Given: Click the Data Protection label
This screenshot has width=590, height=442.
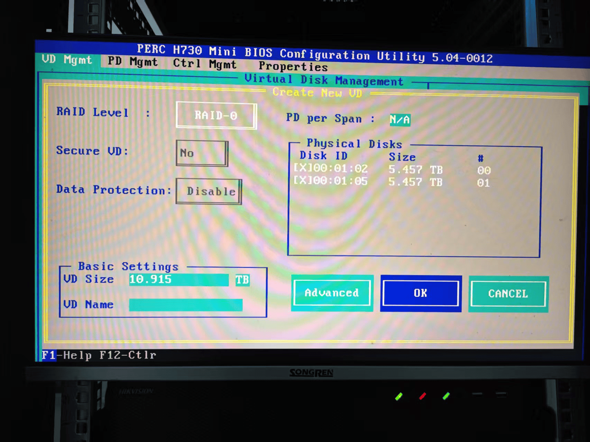Looking at the screenshot, I should coord(114,190).
